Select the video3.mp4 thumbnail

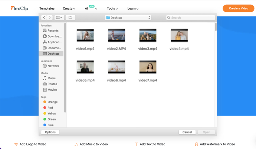coord(148,35)
